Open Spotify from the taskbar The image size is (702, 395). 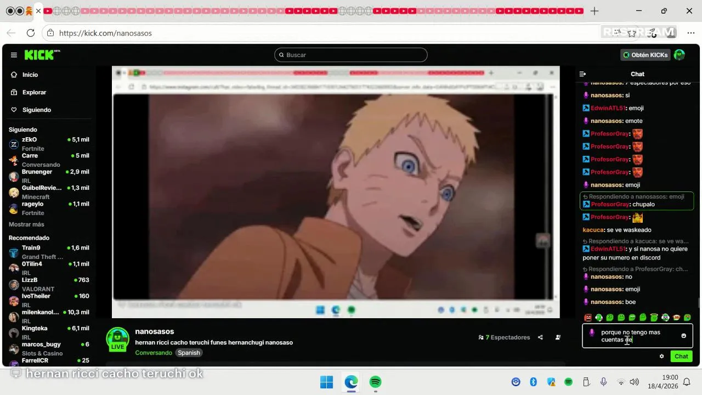point(375,382)
